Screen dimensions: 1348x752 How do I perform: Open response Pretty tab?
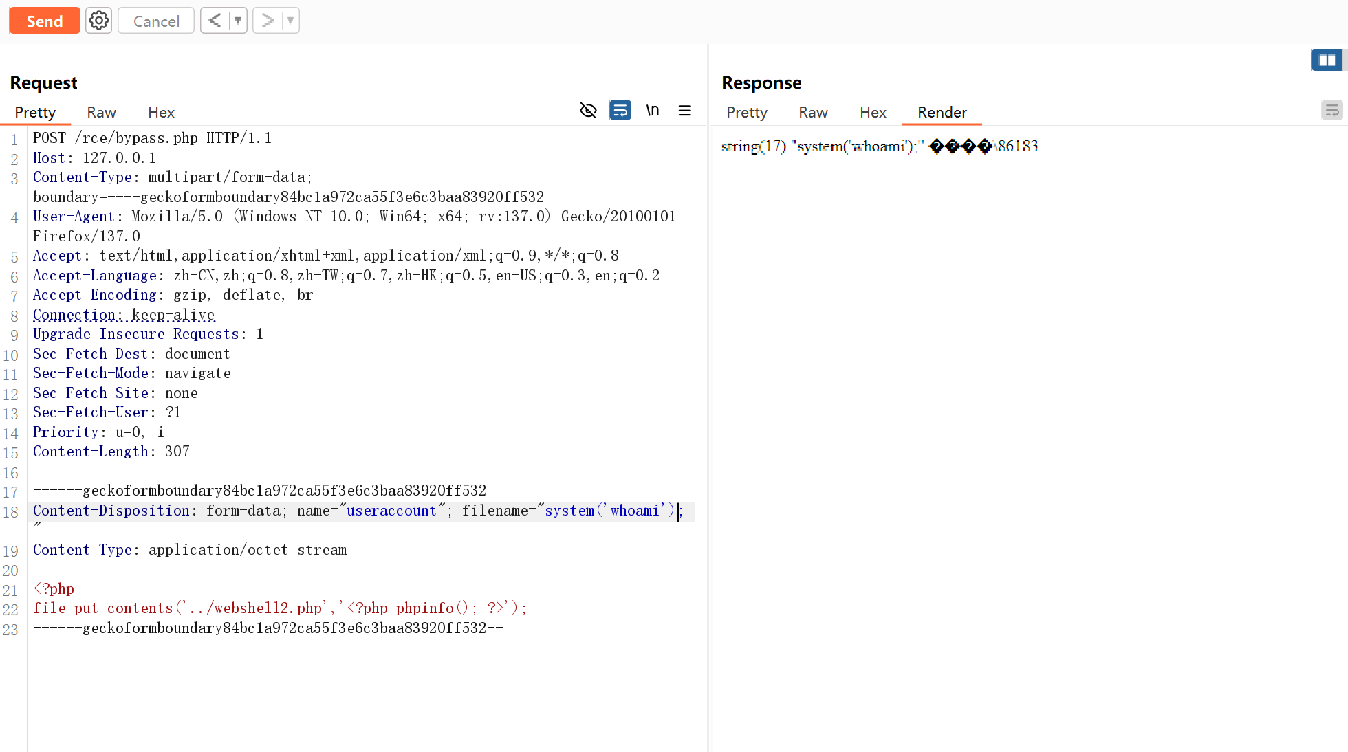coord(746,112)
